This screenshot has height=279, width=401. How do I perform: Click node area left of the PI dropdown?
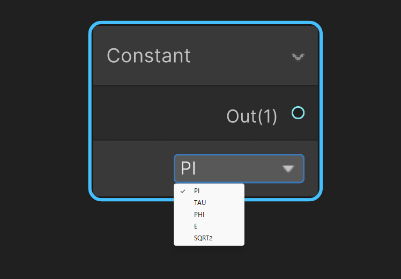(133, 168)
